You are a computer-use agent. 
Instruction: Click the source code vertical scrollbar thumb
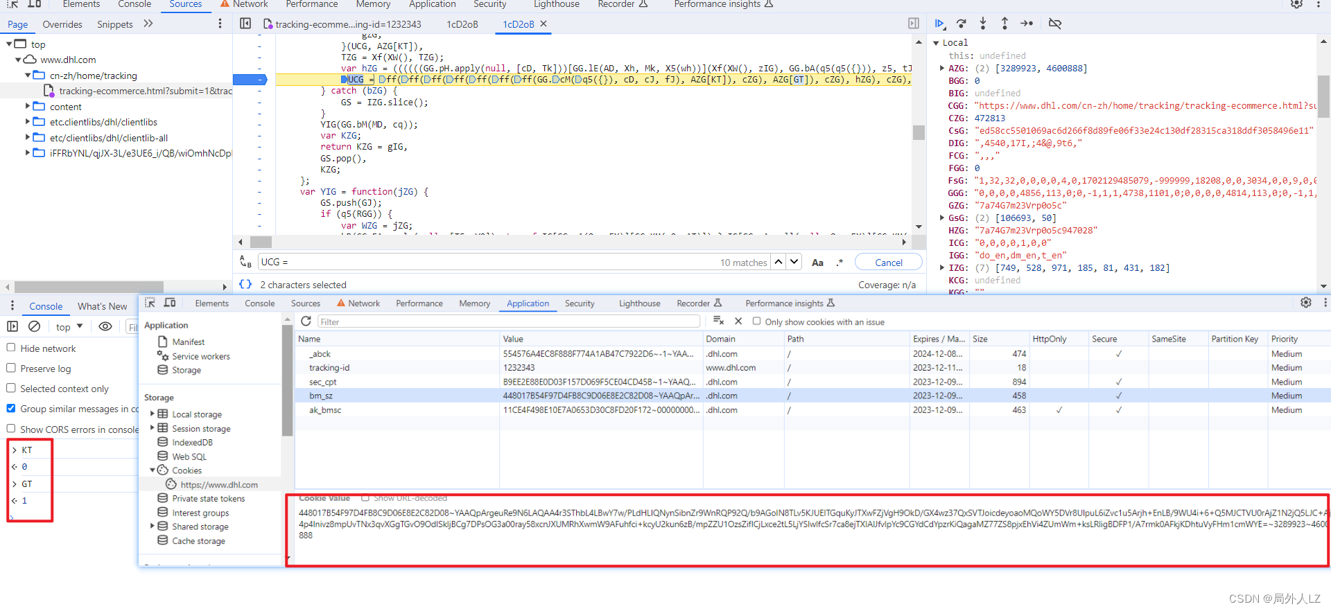[919, 132]
